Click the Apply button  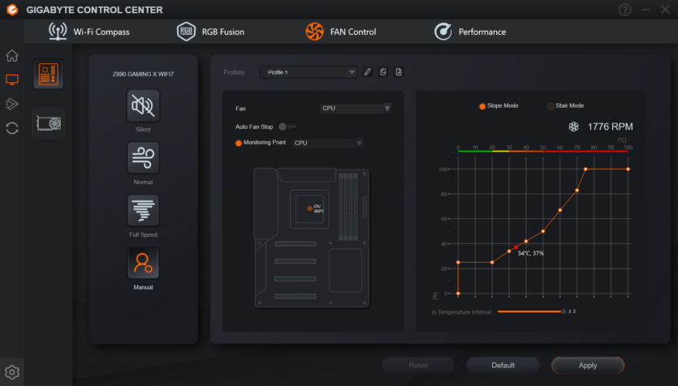pos(588,365)
